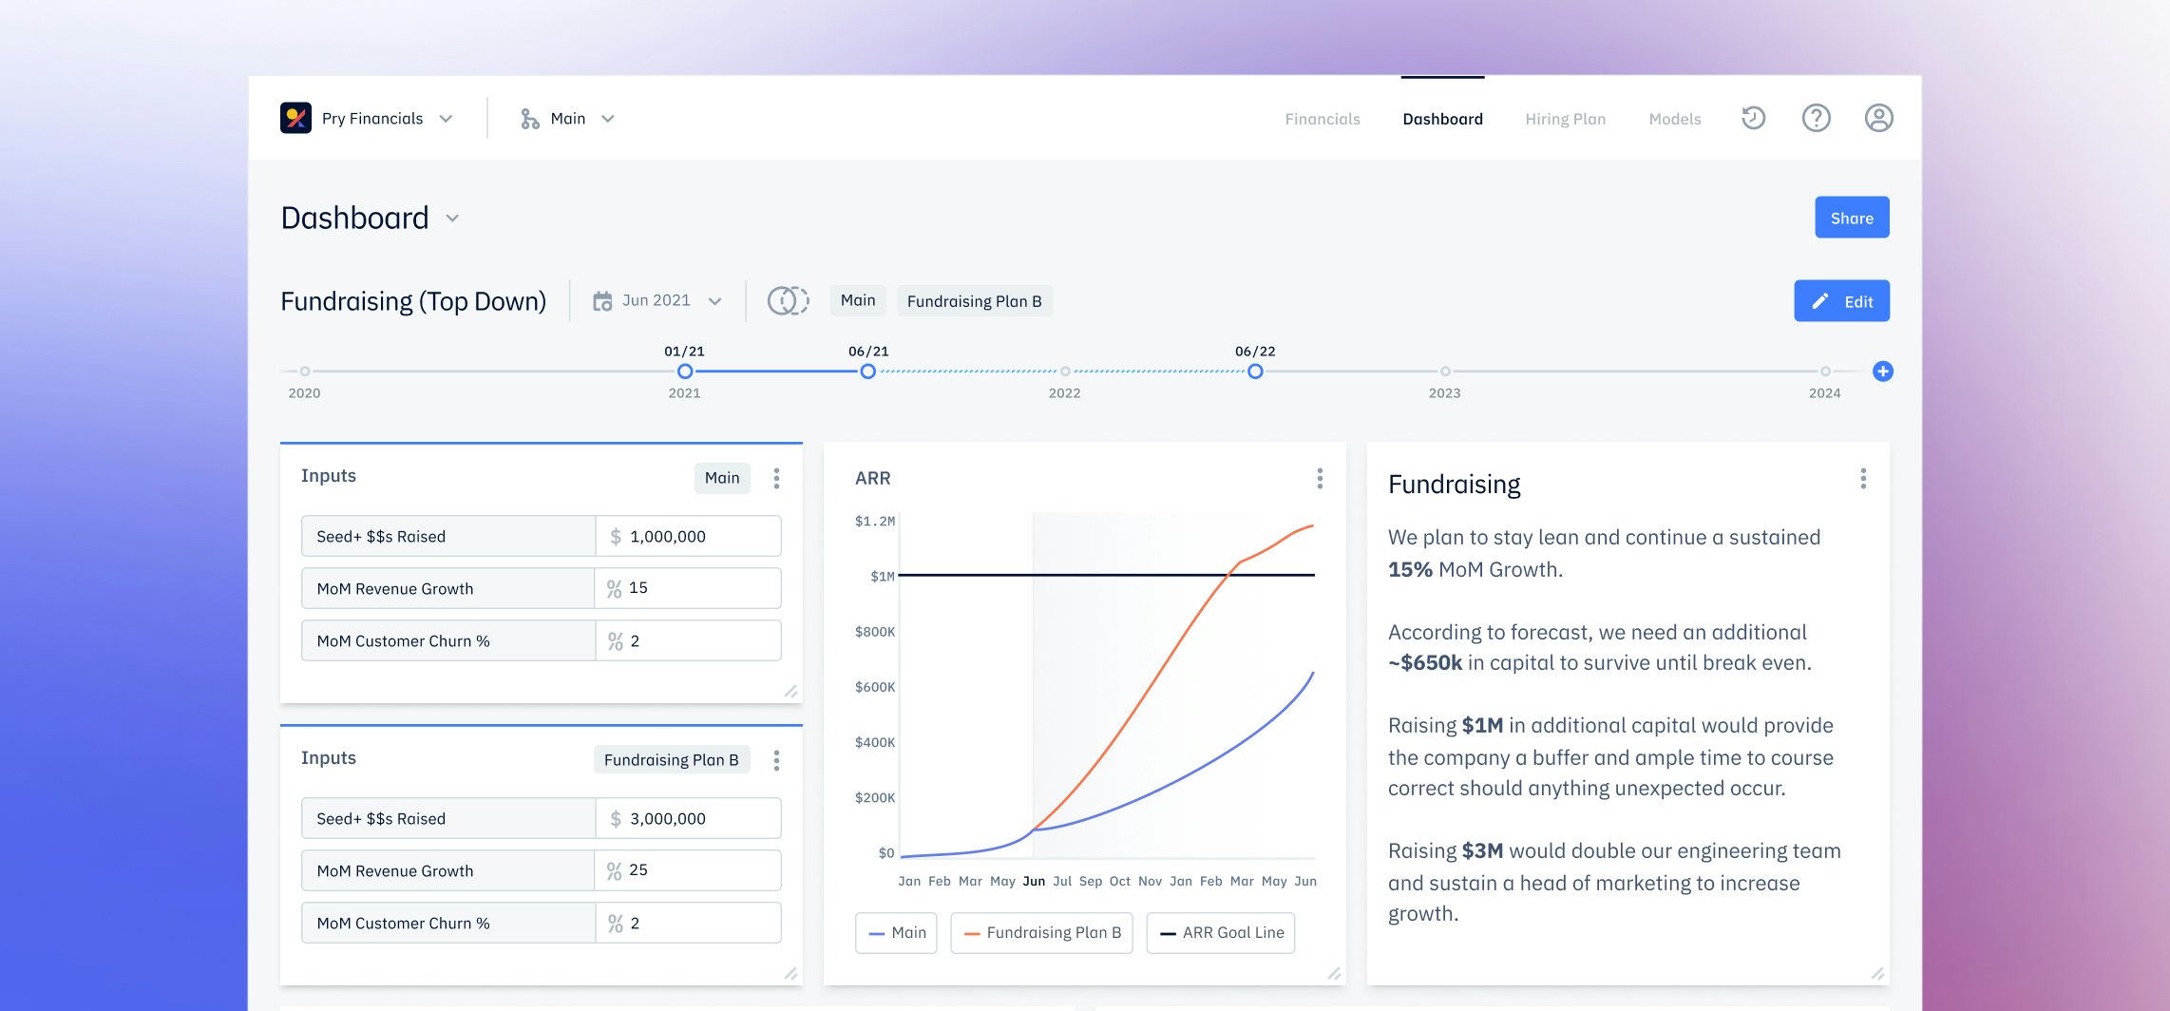Click the branch icon next to Main

point(528,118)
